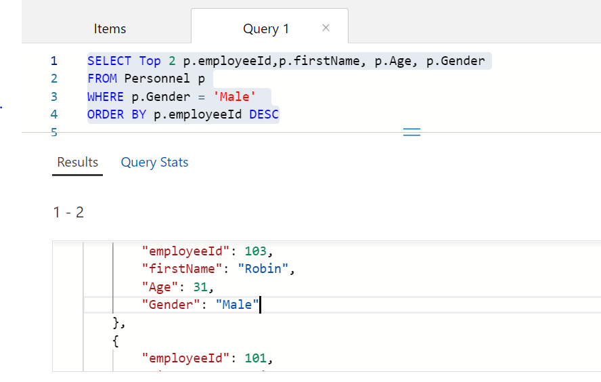
Task: Click the employeeId value 101 in results
Action: point(255,358)
